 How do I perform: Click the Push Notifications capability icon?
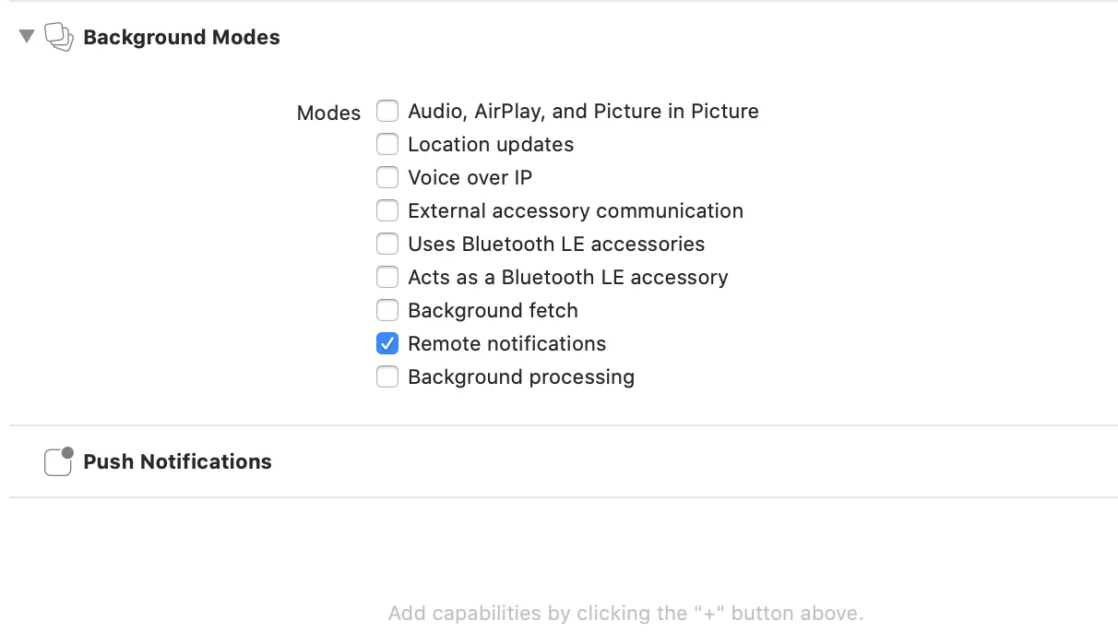58,461
